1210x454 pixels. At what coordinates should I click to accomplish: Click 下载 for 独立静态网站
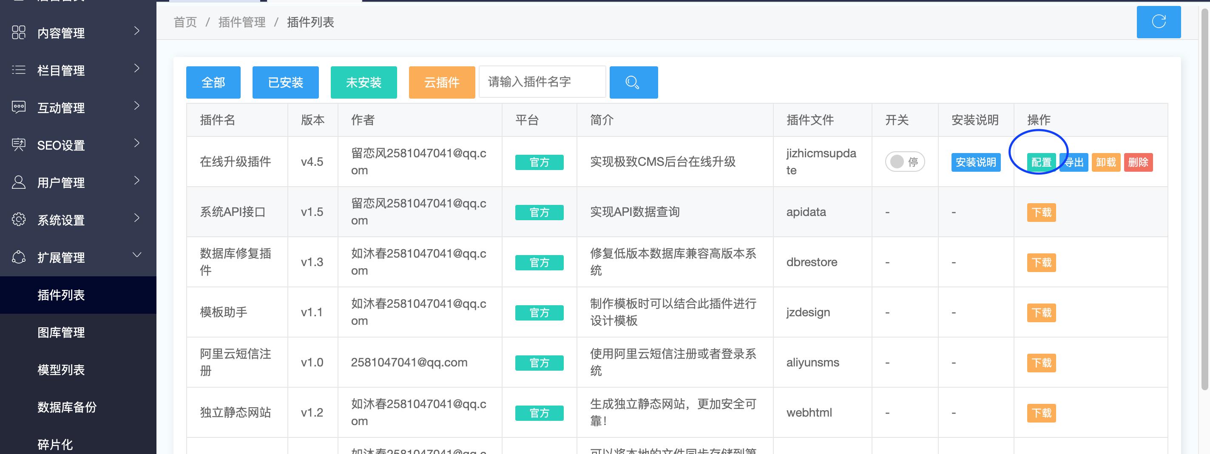[1041, 413]
